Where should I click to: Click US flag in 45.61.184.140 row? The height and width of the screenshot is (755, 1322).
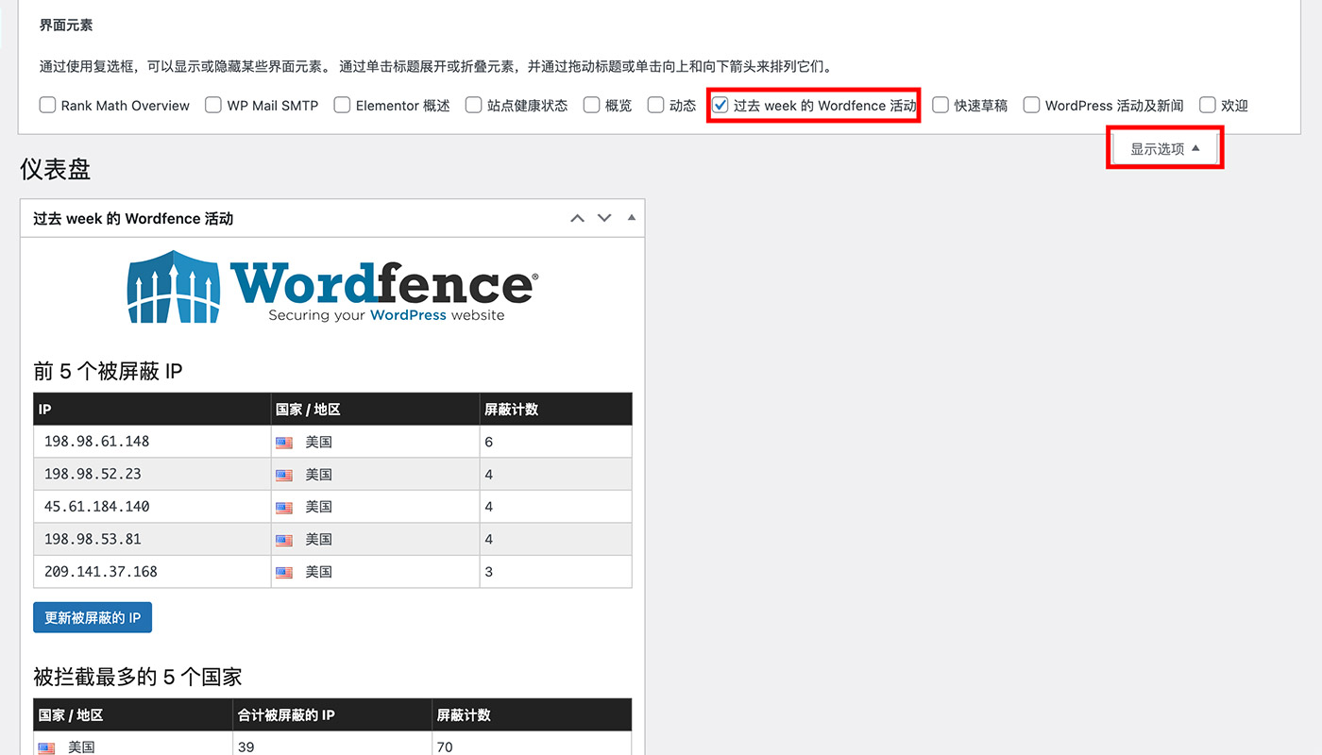pyautogui.click(x=284, y=508)
